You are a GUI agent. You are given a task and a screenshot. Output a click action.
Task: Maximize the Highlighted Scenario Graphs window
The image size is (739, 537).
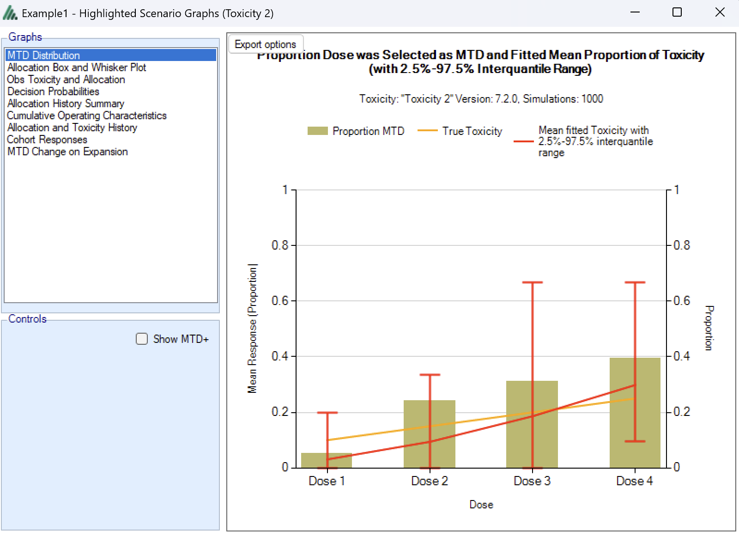(x=677, y=12)
